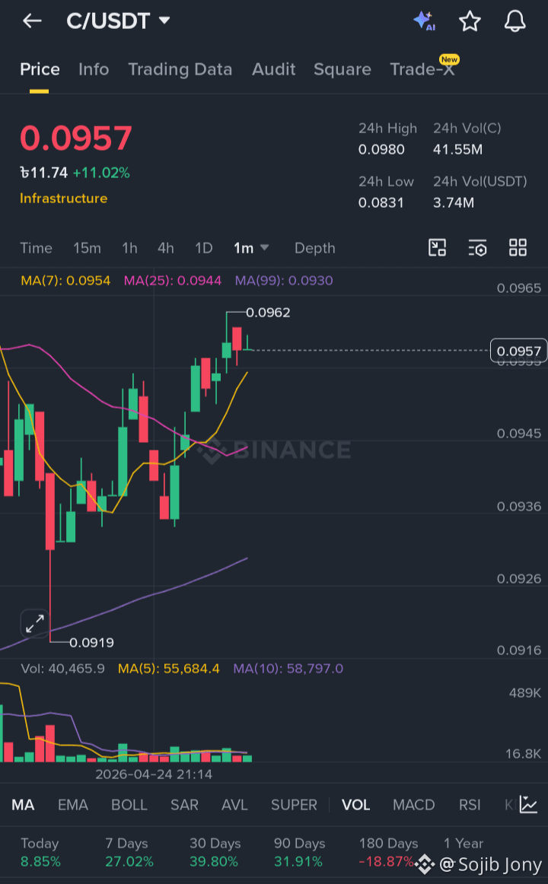Image resolution: width=548 pixels, height=884 pixels.
Task: Switch to the Price tab
Action: click(x=40, y=69)
